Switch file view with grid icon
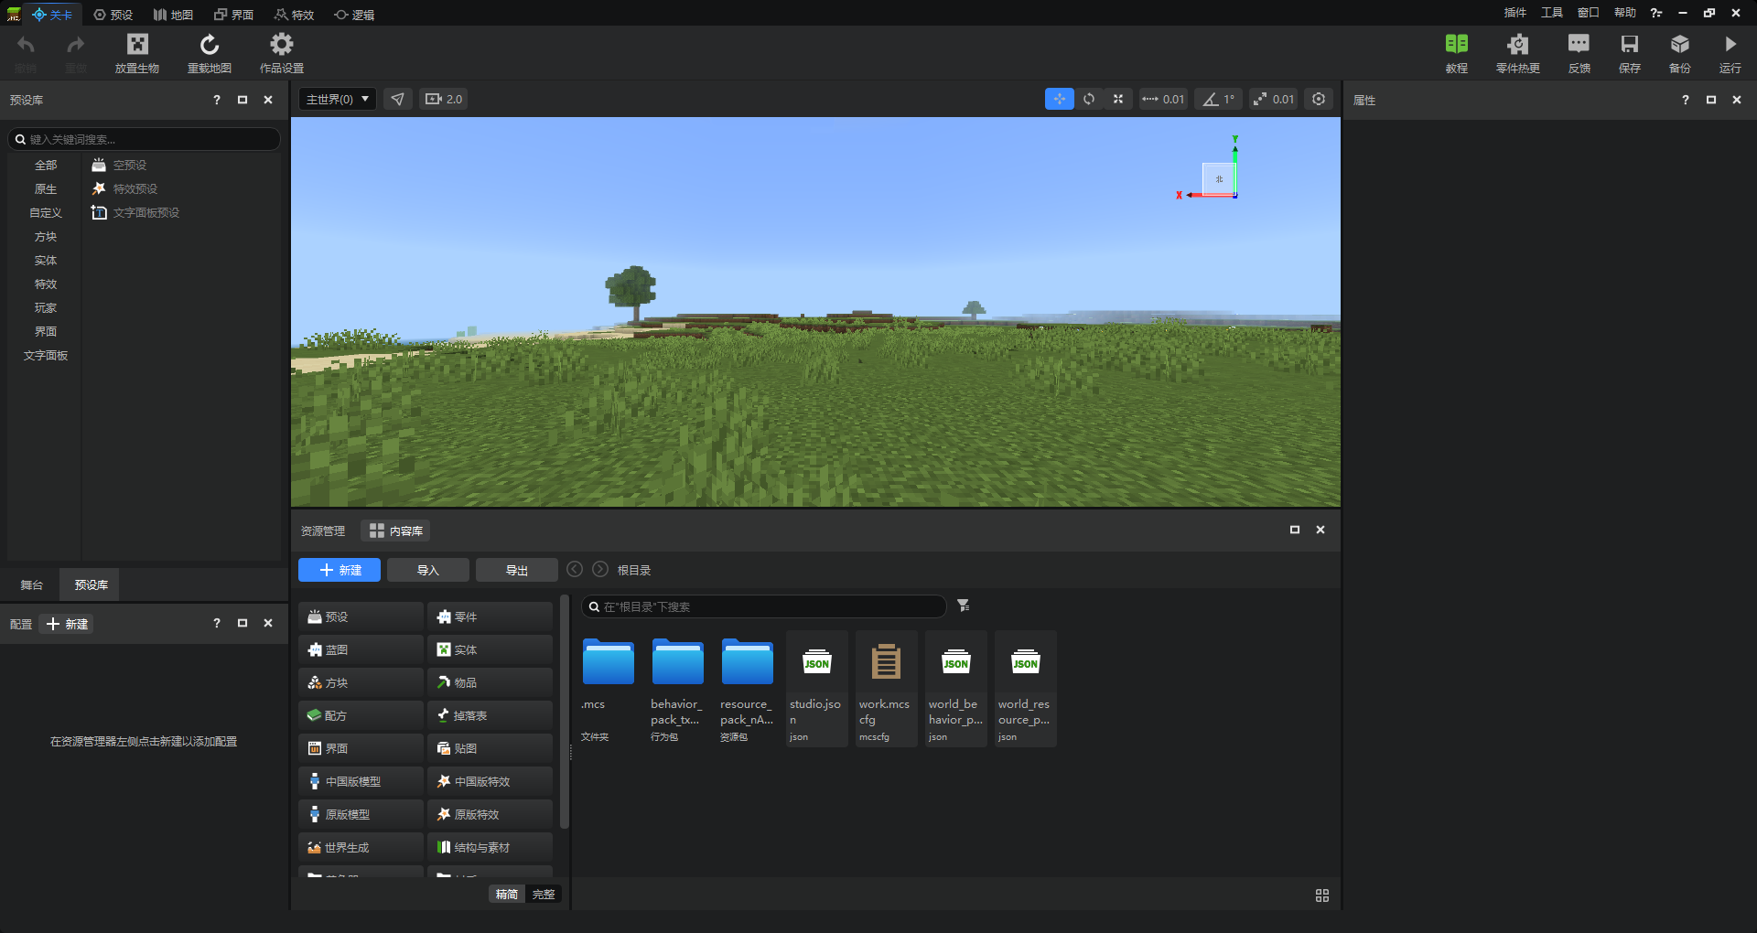This screenshot has height=933, width=1757. click(1322, 895)
